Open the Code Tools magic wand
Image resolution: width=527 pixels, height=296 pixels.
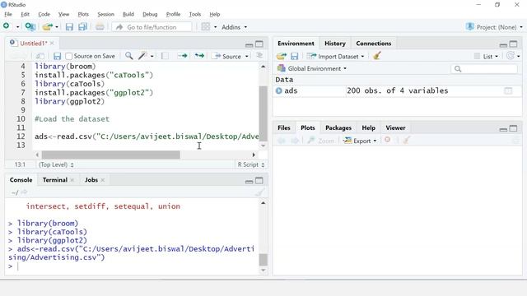click(142, 56)
